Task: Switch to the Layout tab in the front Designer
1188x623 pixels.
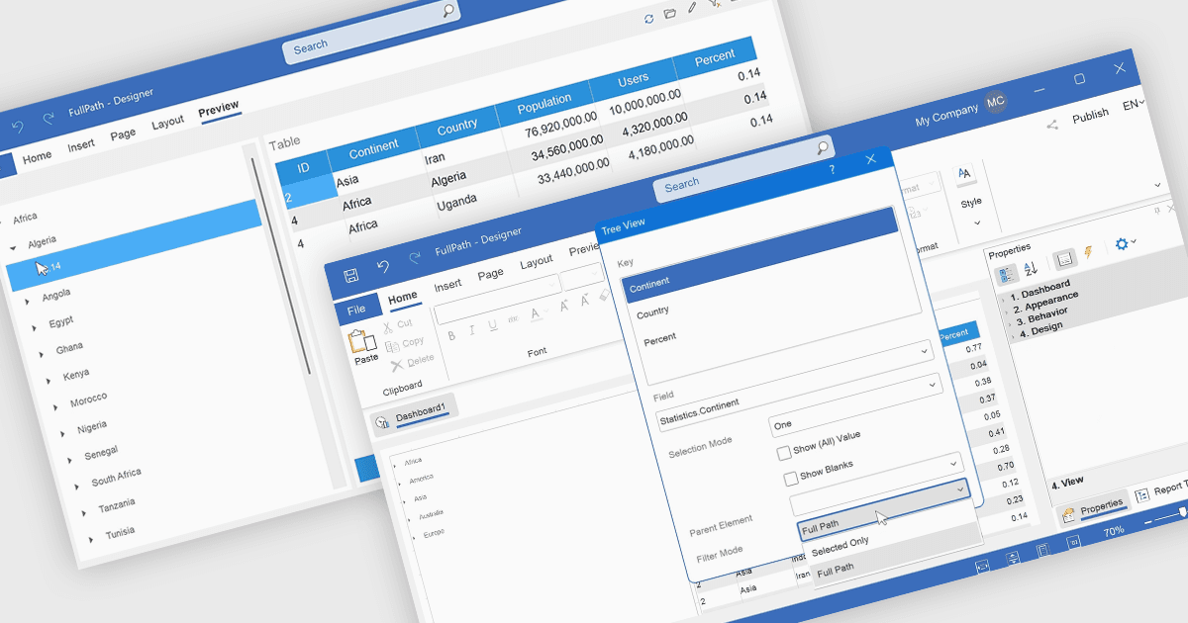Action: (536, 261)
